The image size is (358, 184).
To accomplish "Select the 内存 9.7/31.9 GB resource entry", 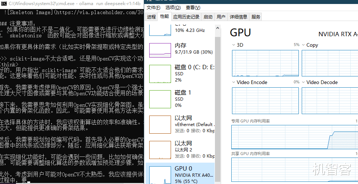I will pyautogui.click(x=180, y=50).
